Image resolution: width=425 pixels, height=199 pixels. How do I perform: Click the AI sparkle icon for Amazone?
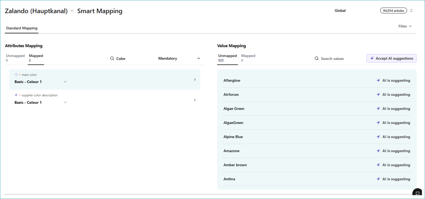(x=378, y=151)
